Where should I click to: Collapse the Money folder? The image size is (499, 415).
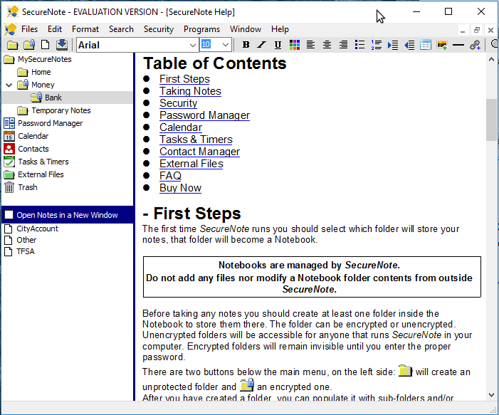pyautogui.click(x=9, y=85)
